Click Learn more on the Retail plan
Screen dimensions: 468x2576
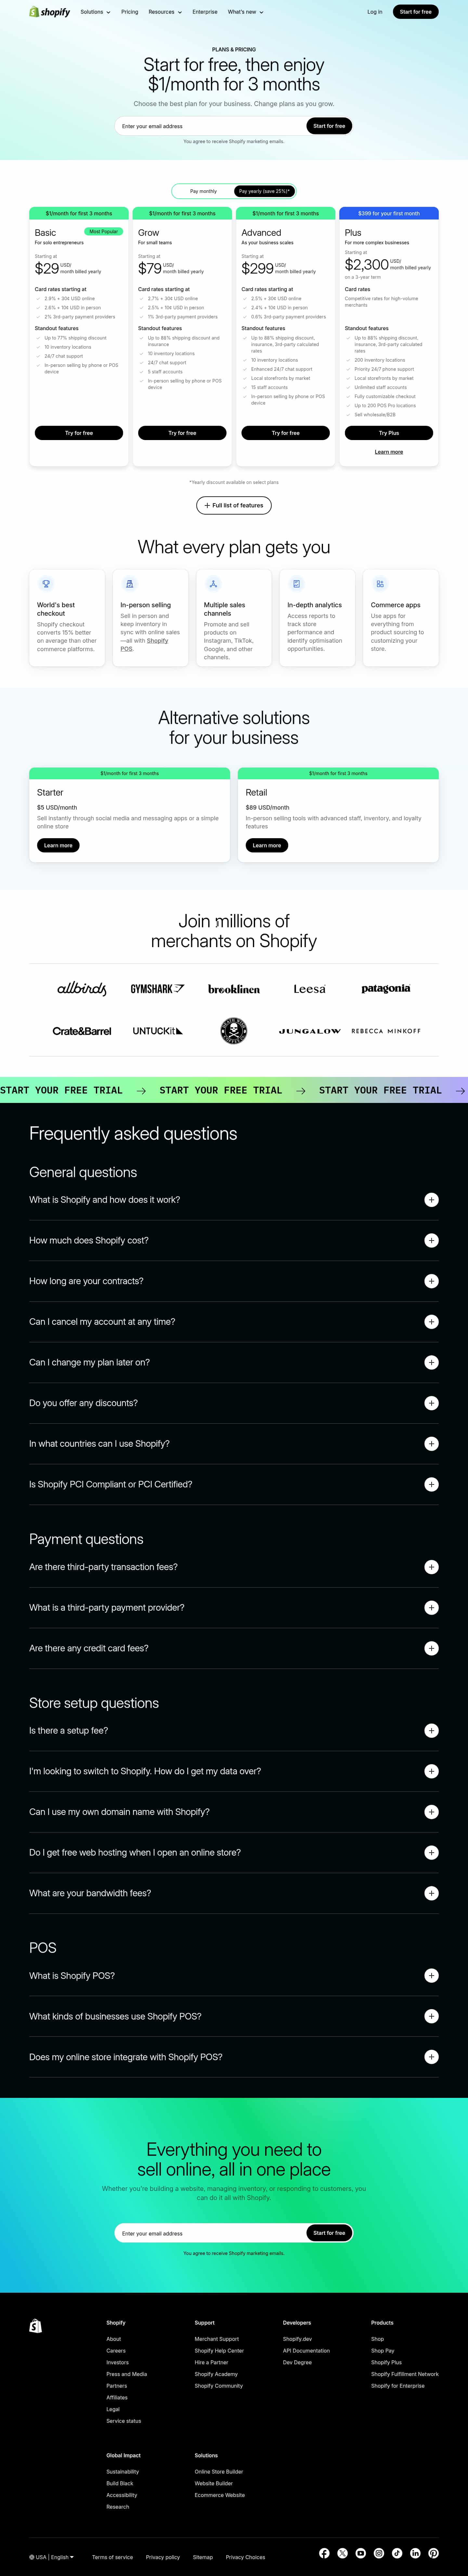pyautogui.click(x=267, y=845)
